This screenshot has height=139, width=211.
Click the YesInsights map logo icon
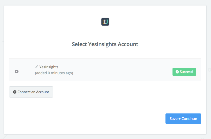(x=105, y=22)
